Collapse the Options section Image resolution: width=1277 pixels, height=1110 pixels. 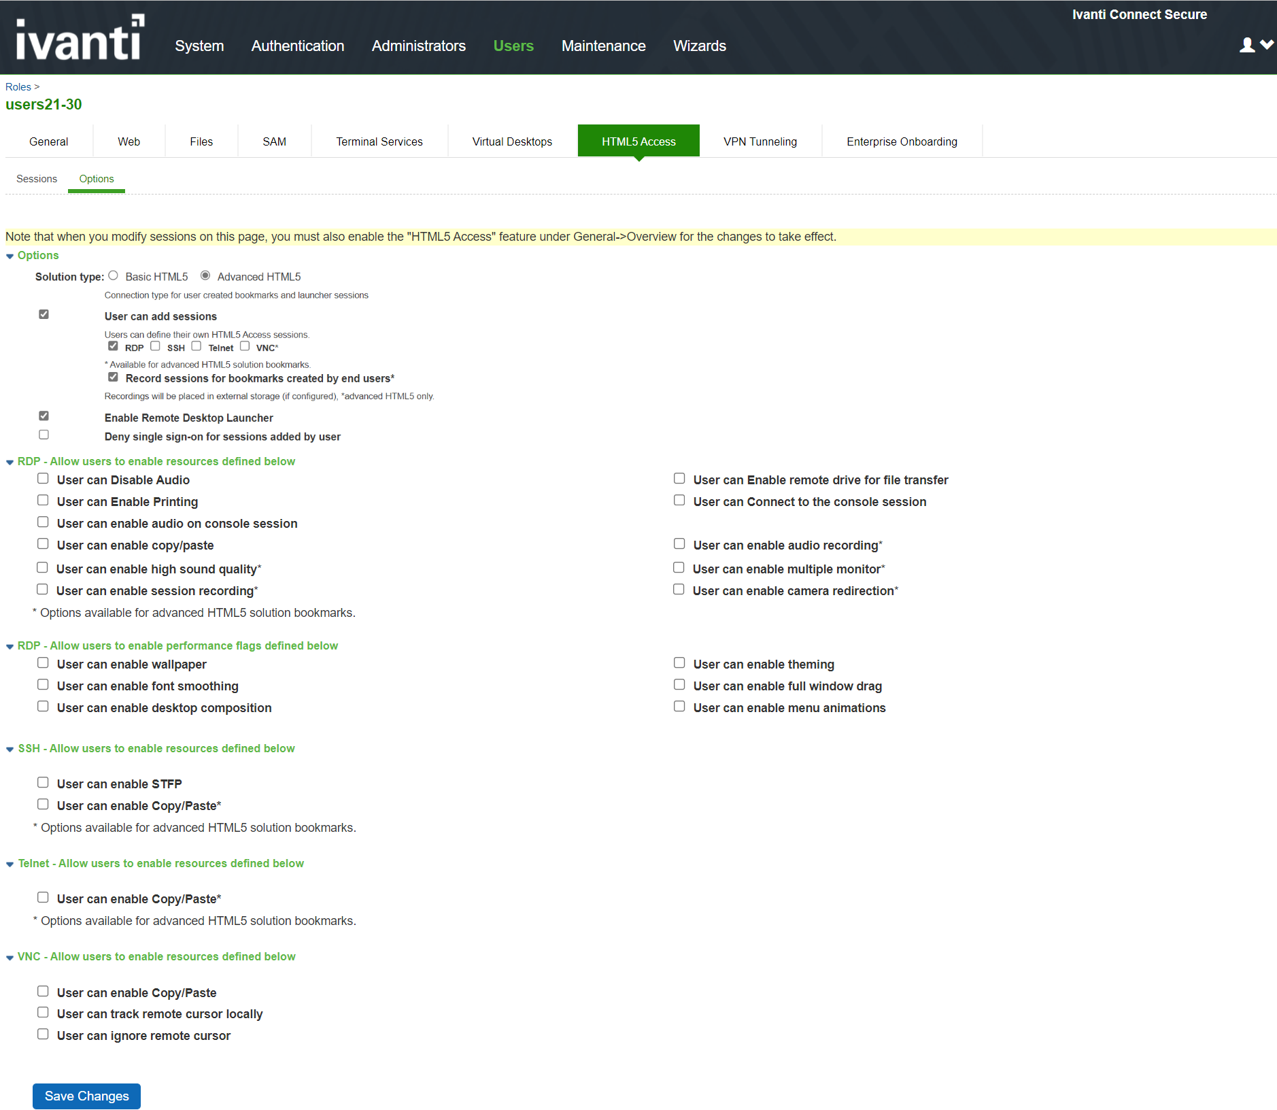10,256
